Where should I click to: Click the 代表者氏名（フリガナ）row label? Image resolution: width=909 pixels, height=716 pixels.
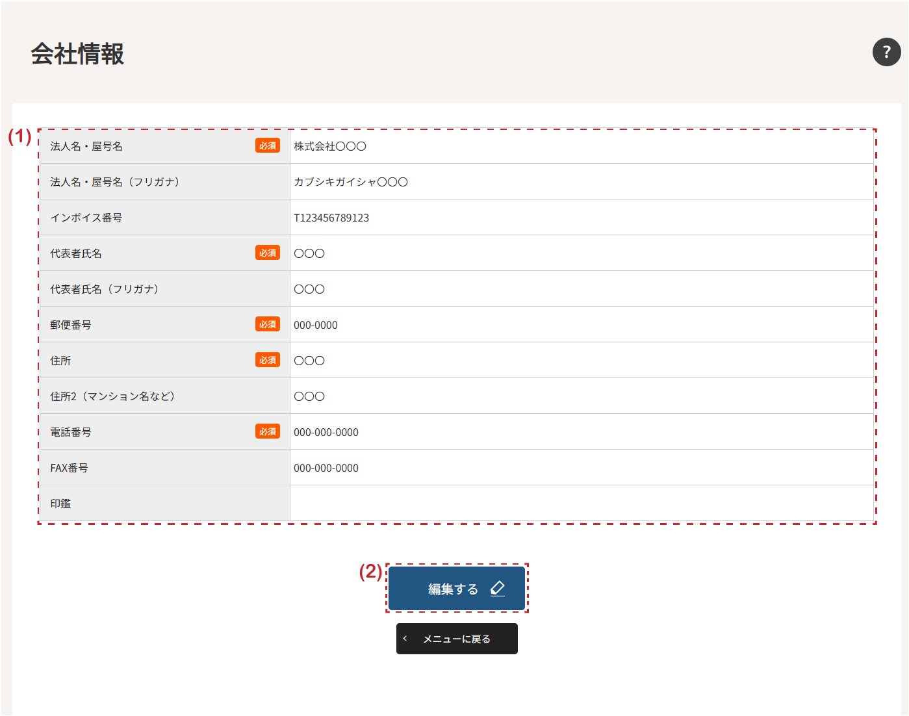click(x=105, y=289)
